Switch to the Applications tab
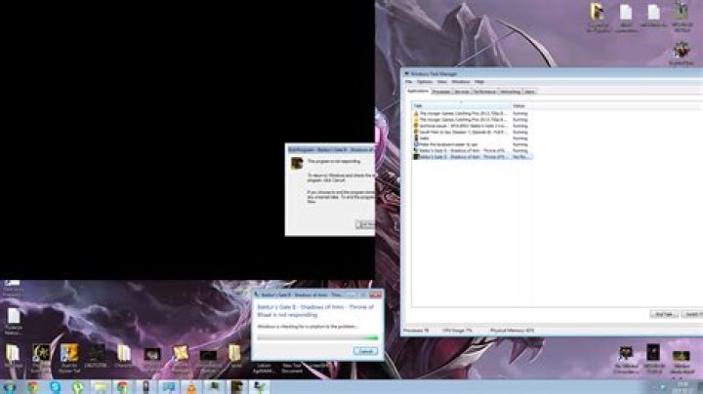 tap(418, 92)
